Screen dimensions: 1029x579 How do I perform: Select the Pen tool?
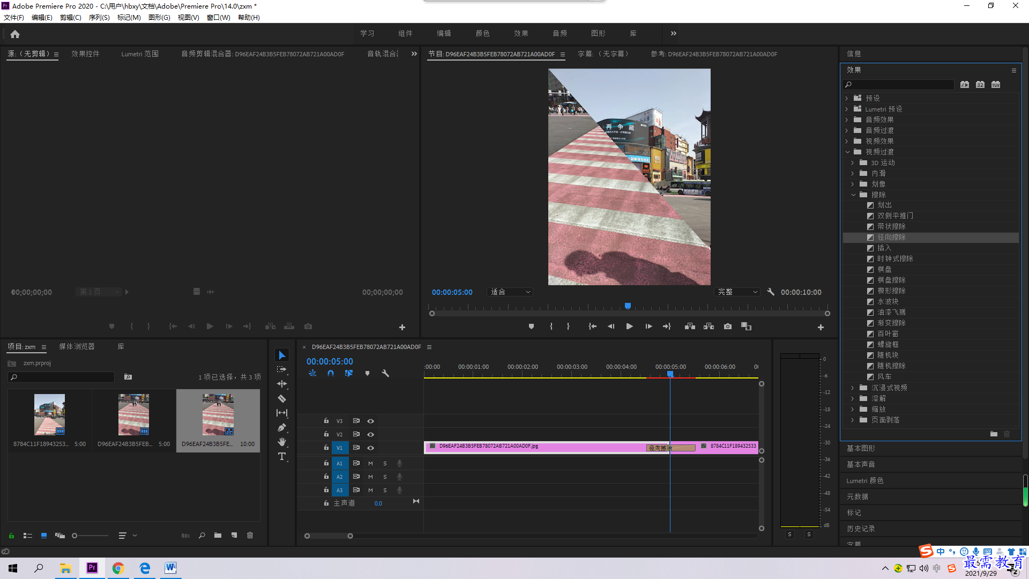pyautogui.click(x=282, y=427)
